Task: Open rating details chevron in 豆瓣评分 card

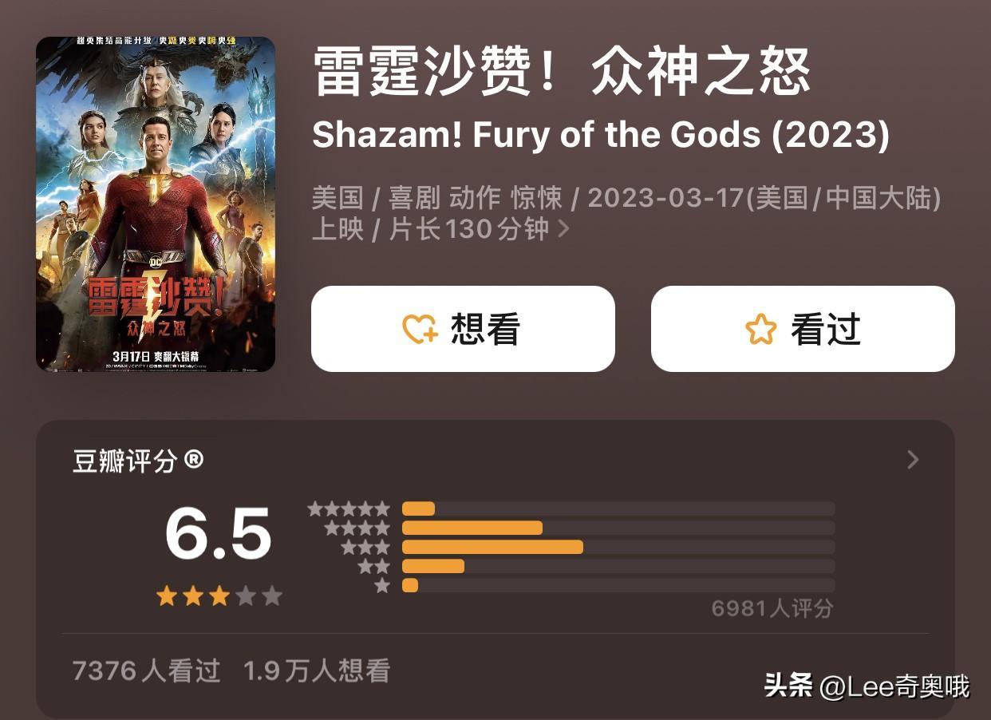Action: (913, 460)
